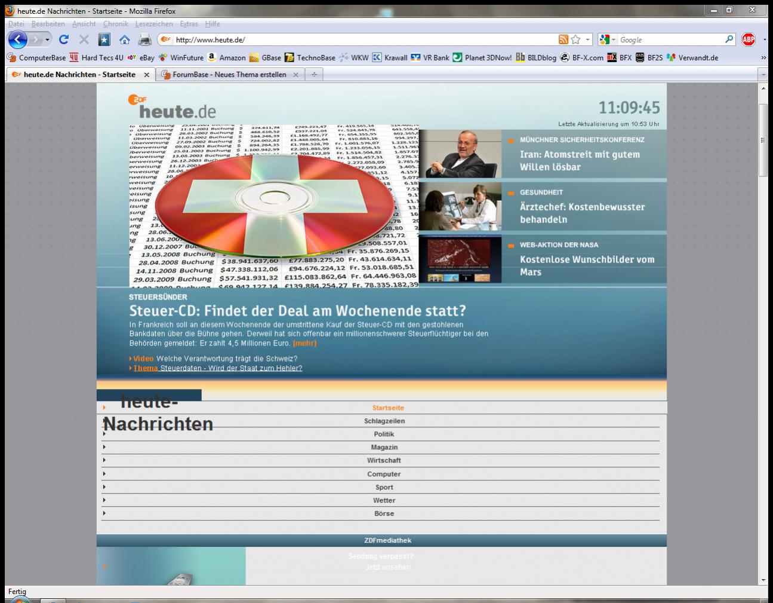Open the Planet 3DNow! bookmark

click(x=482, y=58)
